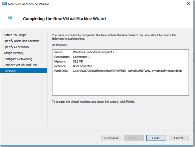This screenshot has height=147, width=195.
Task: Click the heading Completing the New Virtual Machine Wizard
Action: 64,19
